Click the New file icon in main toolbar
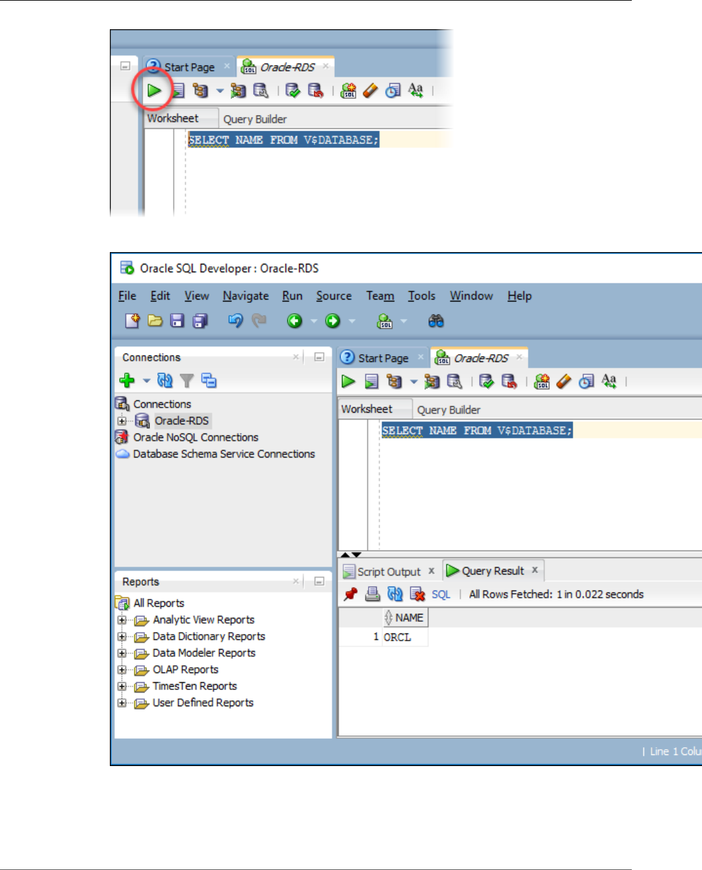This screenshot has width=702, height=870. click(133, 320)
